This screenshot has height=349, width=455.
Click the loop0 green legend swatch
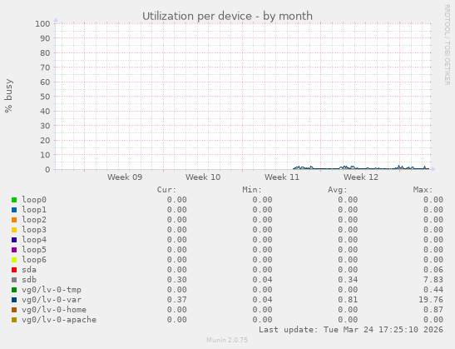[14, 200]
